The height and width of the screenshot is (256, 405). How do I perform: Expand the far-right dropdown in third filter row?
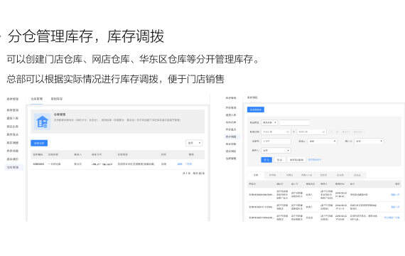click(x=369, y=142)
